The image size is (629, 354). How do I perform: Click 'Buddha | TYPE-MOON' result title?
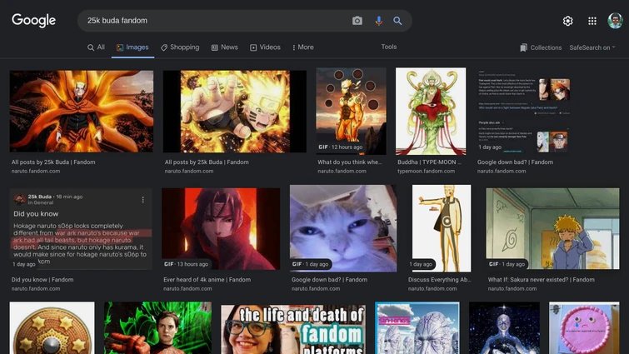coord(429,162)
